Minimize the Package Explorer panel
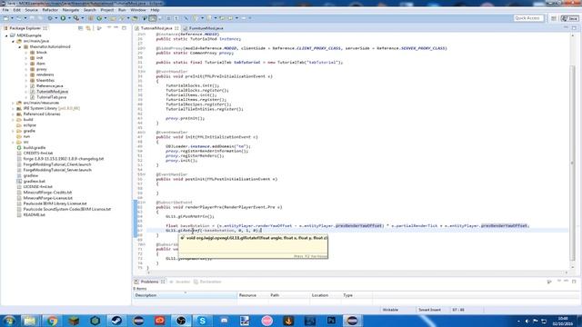This screenshot has height=327, width=582. 115,28
